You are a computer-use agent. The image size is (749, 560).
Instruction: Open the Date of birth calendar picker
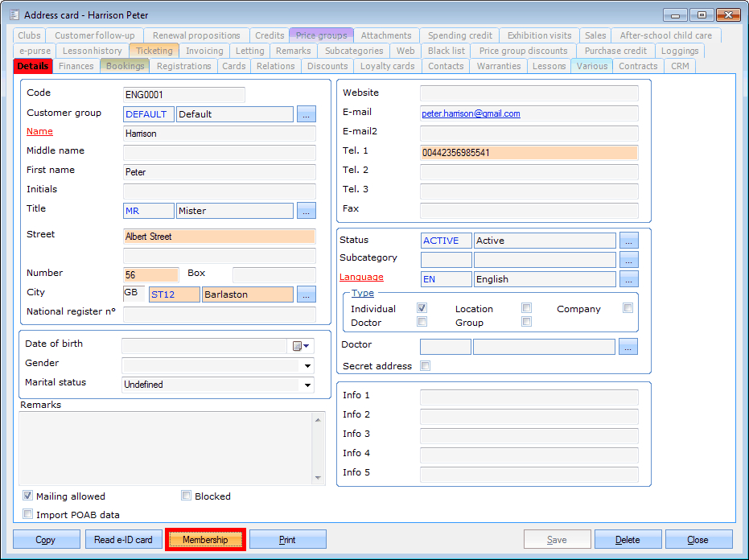click(301, 346)
